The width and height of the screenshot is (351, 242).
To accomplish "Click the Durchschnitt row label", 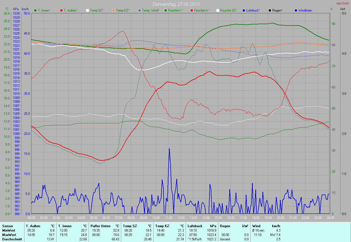I will point(11,239).
